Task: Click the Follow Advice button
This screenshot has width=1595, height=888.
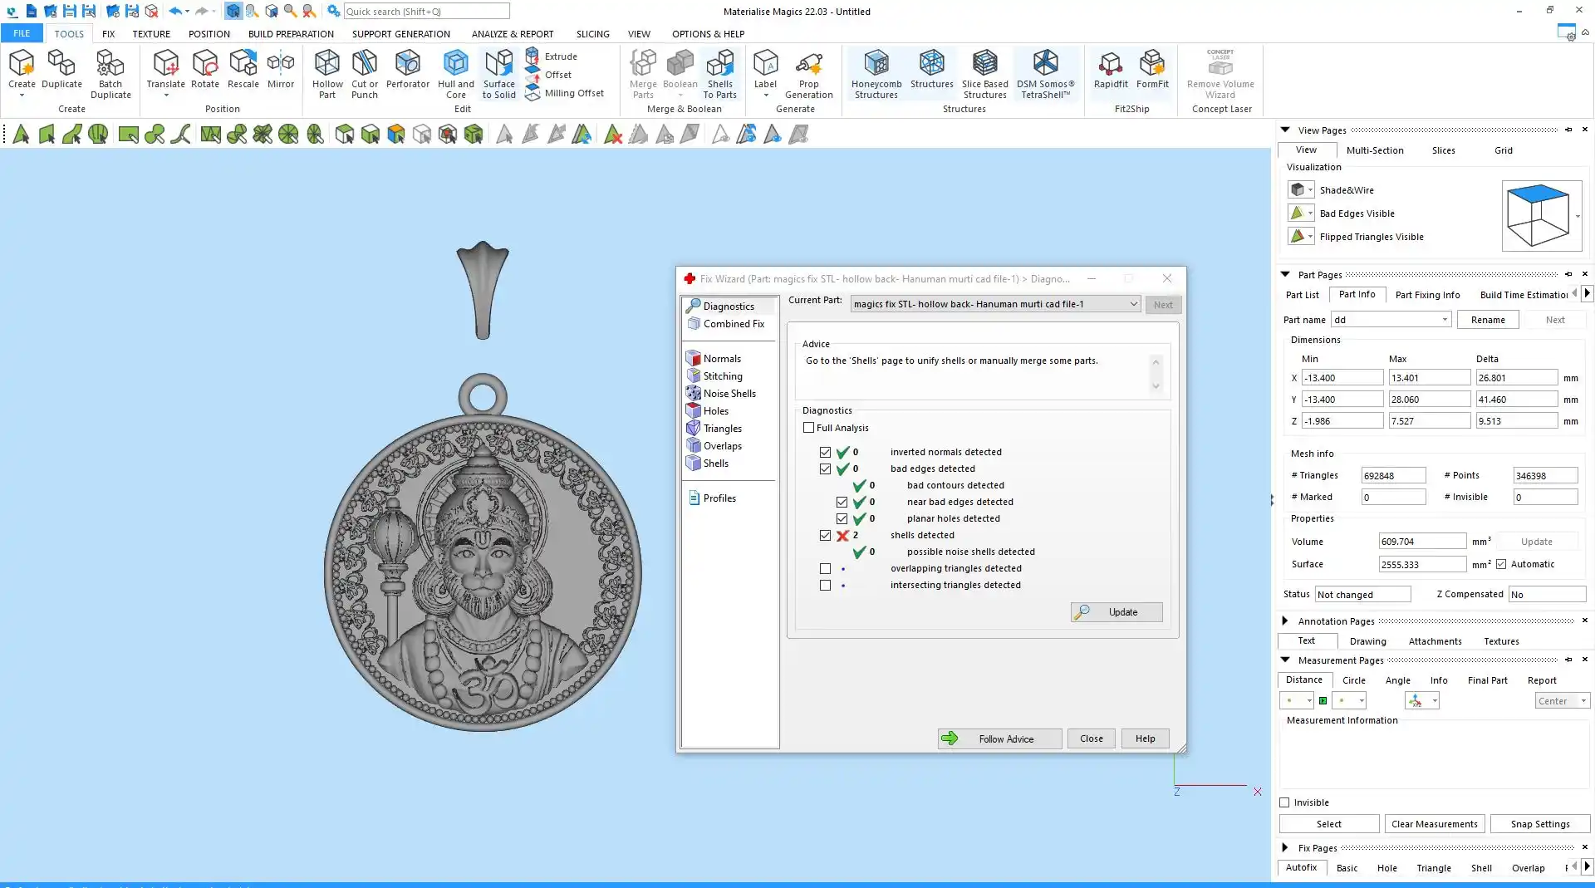Action: pos(999,738)
